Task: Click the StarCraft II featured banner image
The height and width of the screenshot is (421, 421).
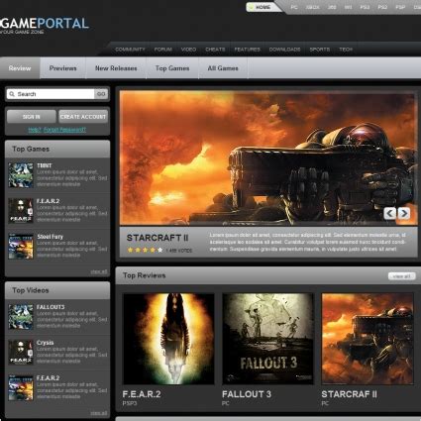Action: pos(268,158)
